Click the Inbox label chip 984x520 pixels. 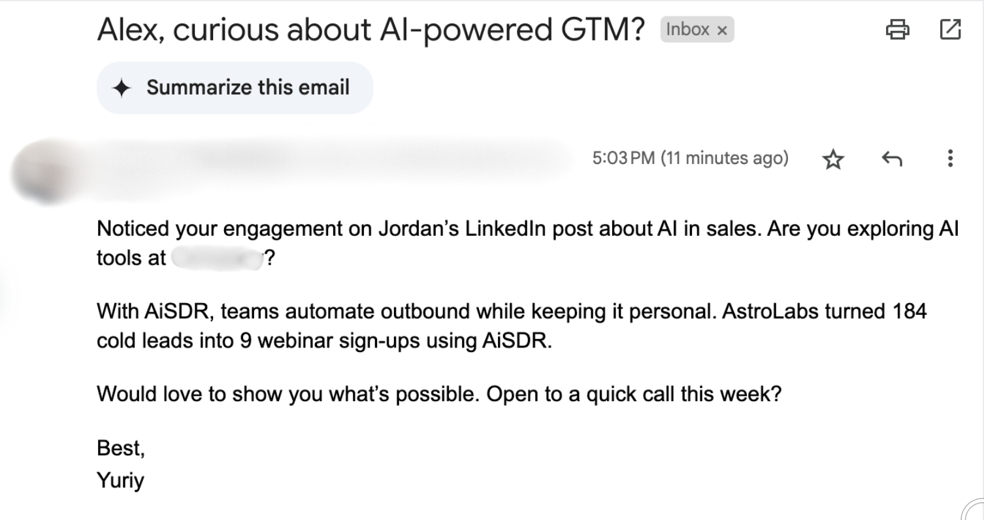[687, 29]
